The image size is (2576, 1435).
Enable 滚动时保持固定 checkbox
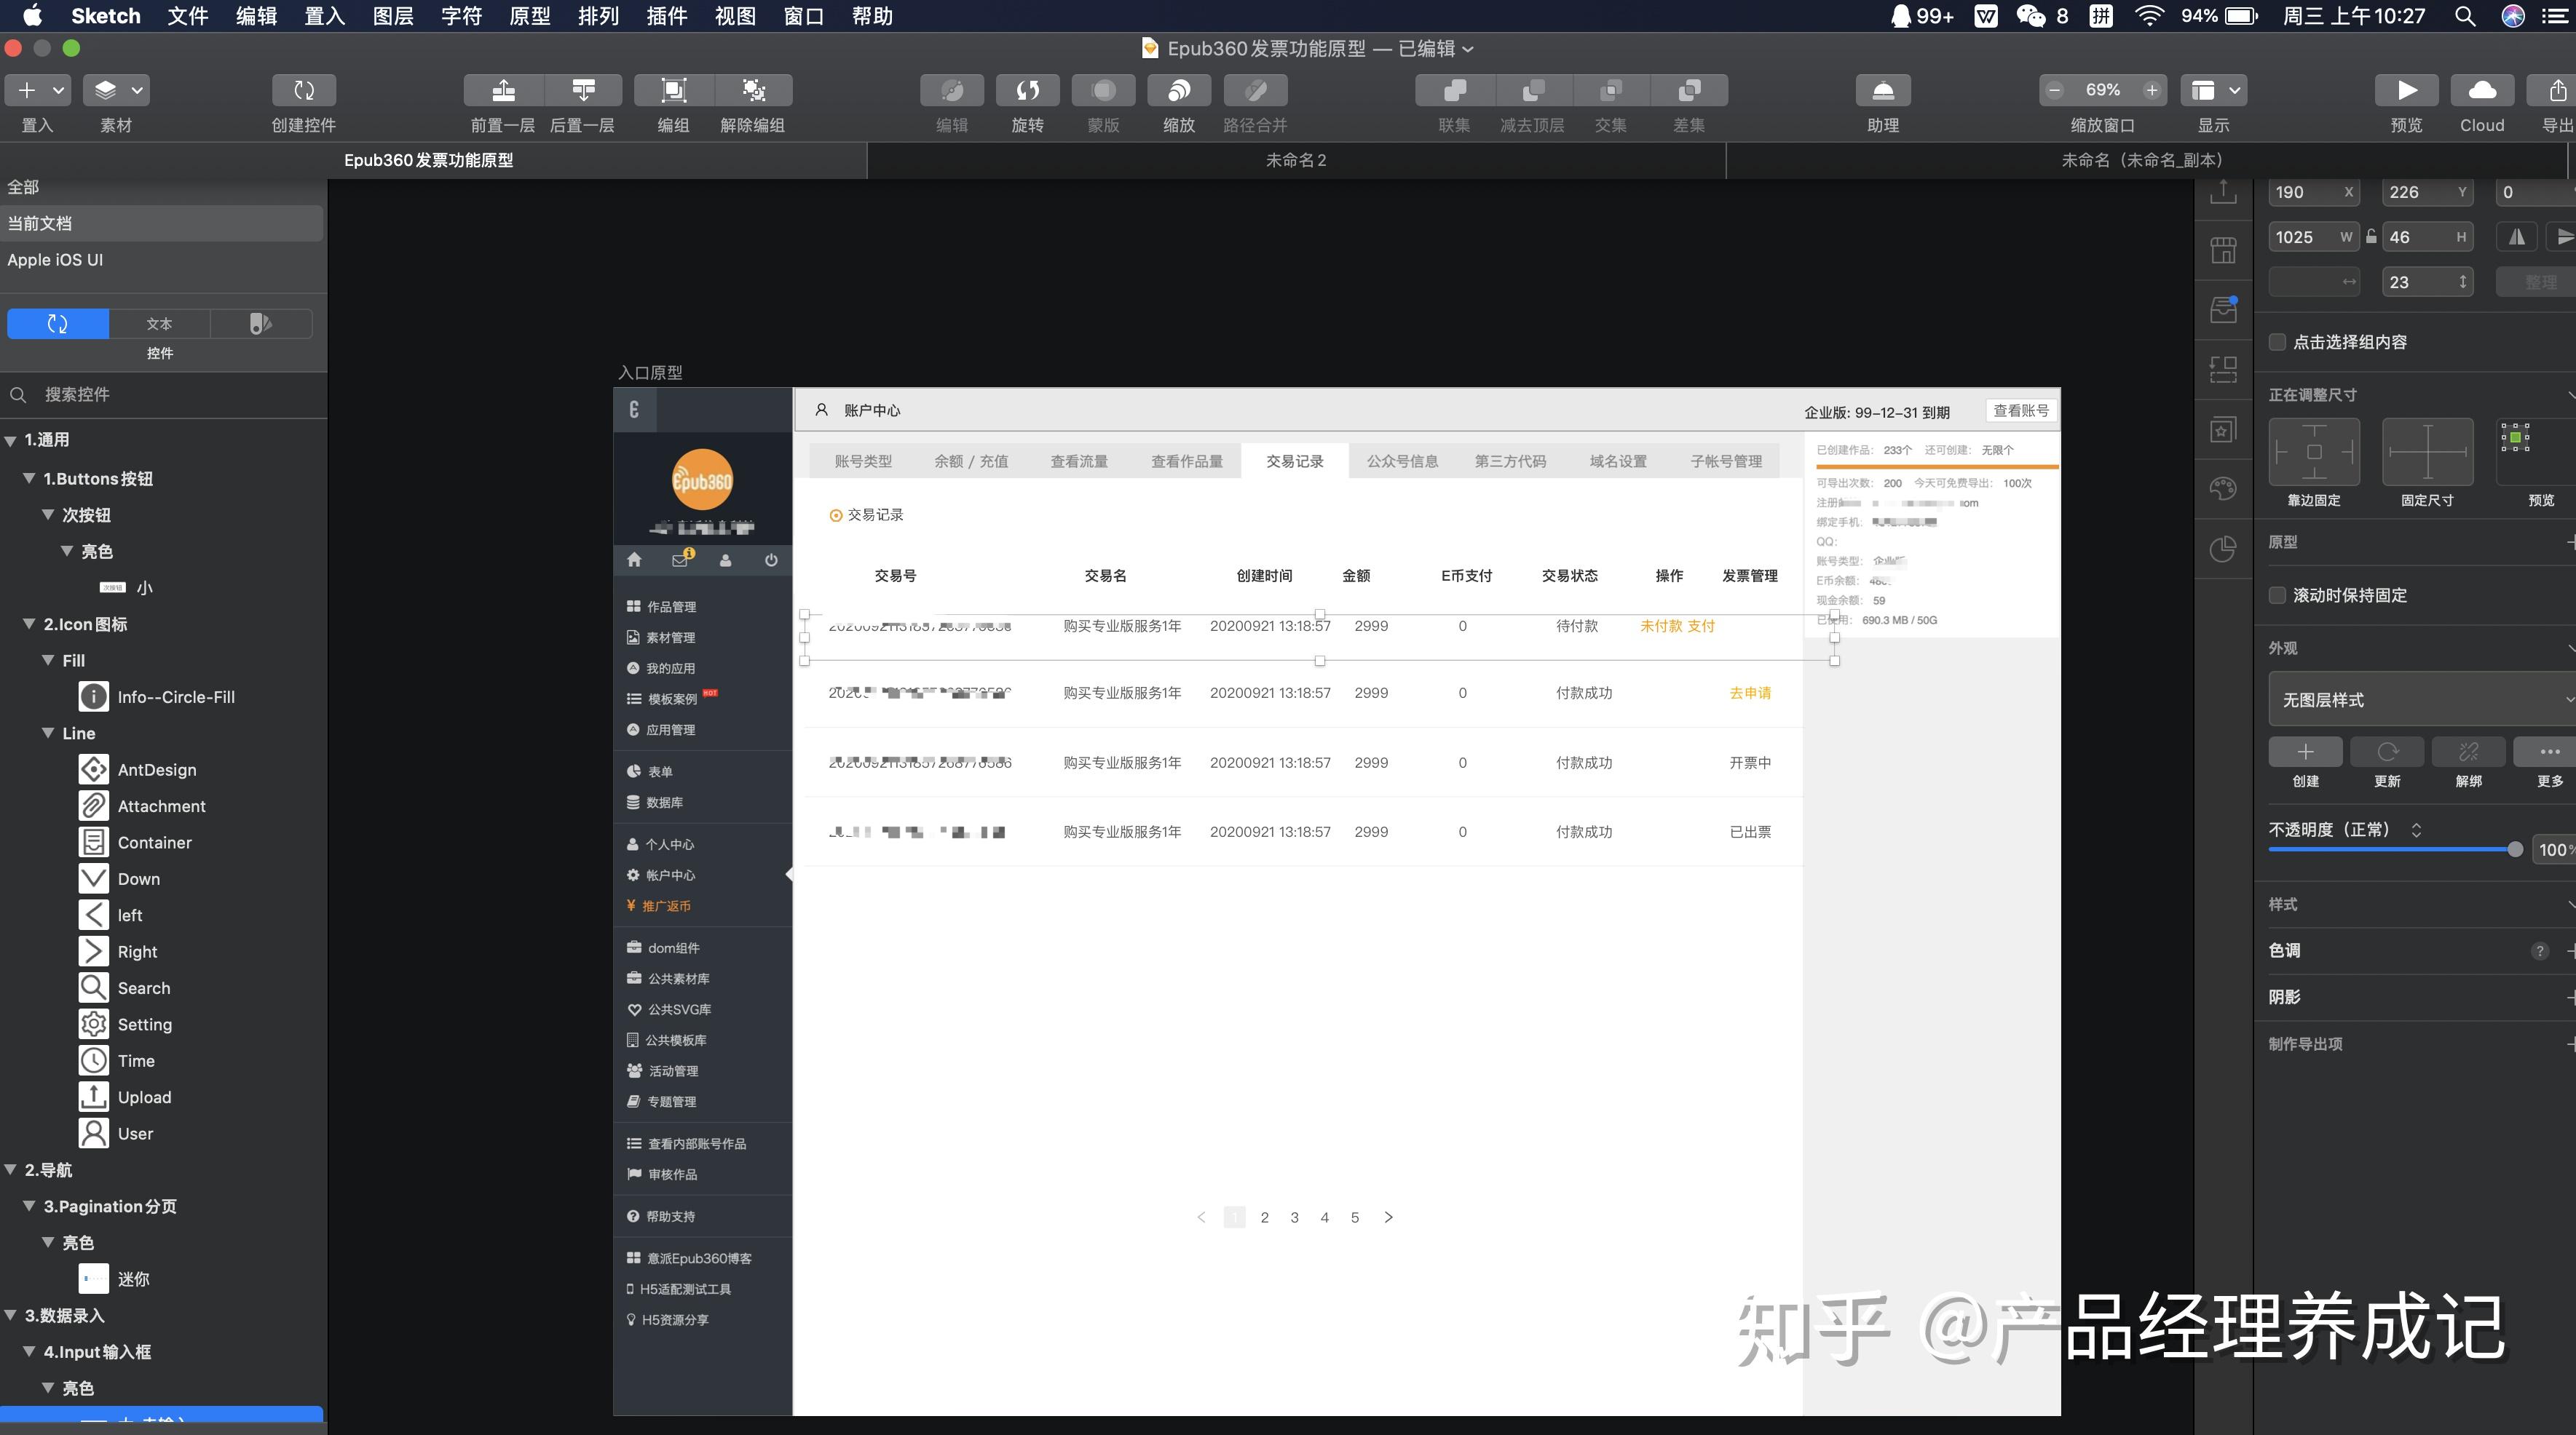click(x=2277, y=595)
